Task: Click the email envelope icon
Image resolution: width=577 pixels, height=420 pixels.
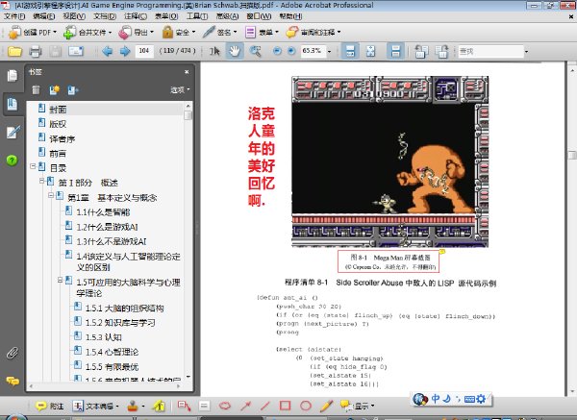Action: [x=76, y=51]
